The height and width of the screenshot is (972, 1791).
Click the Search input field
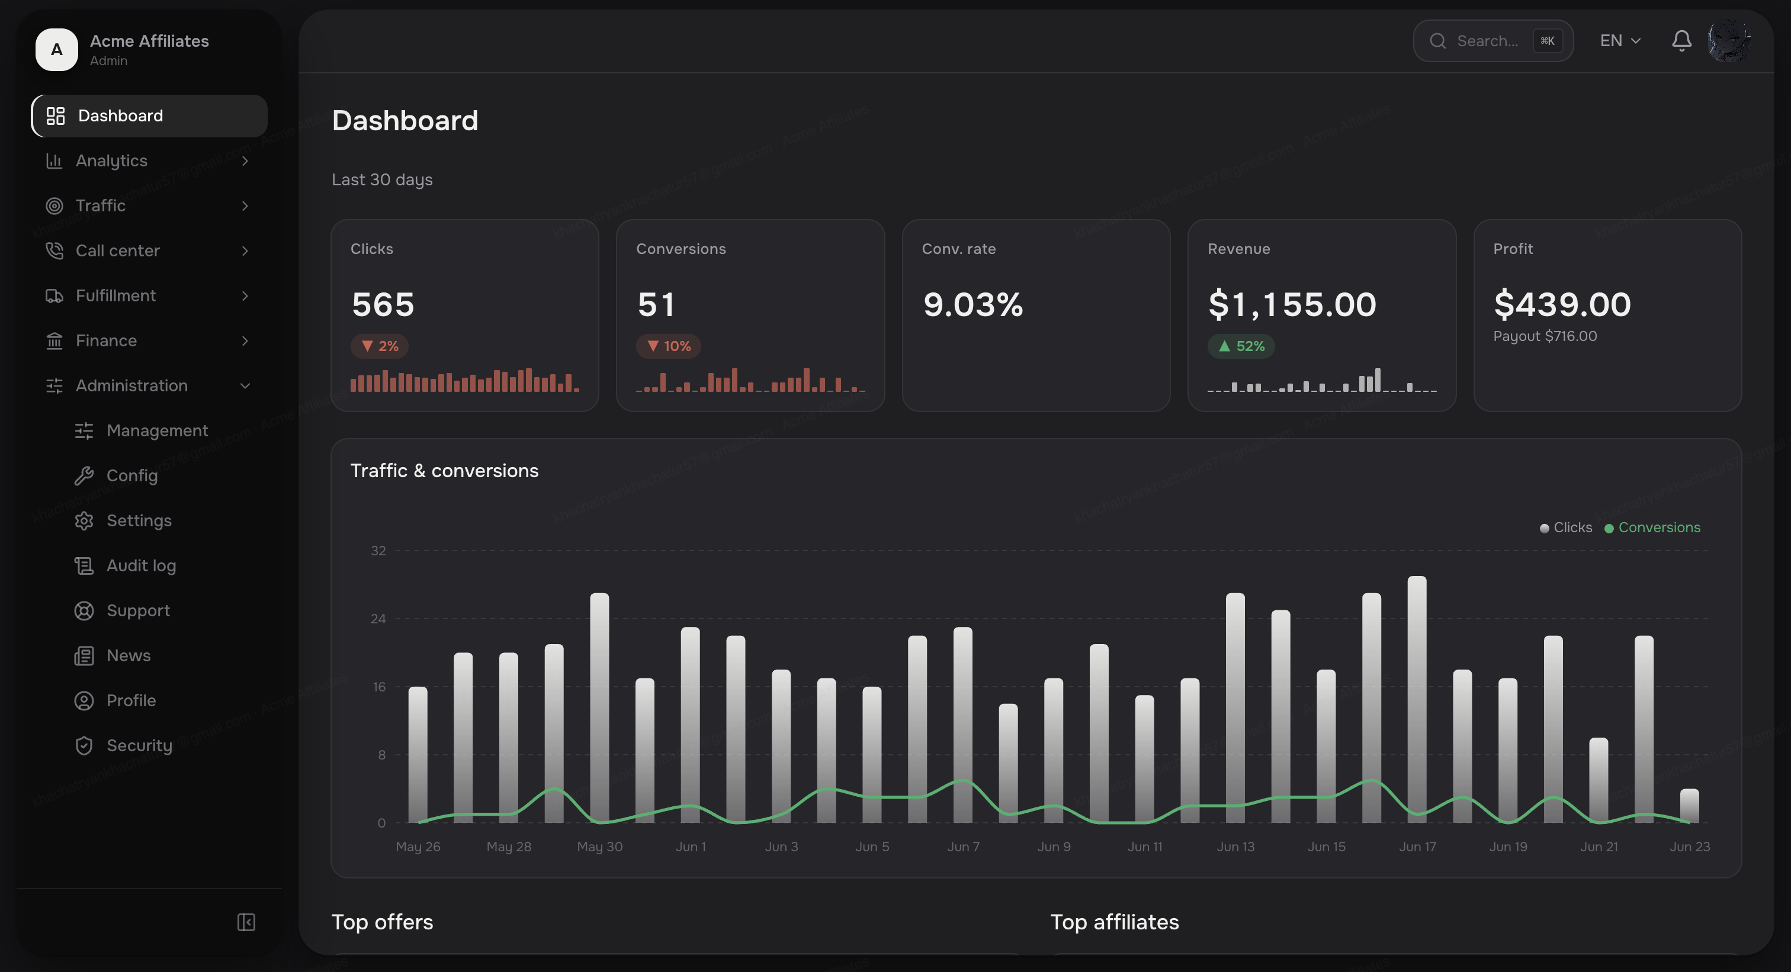click(1492, 41)
